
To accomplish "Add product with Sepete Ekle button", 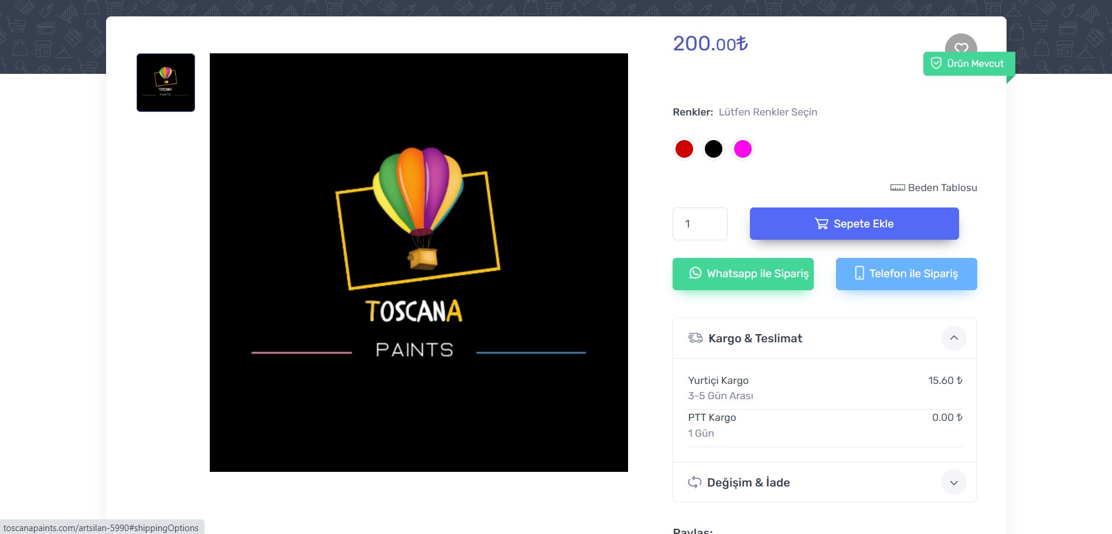I will (x=854, y=224).
